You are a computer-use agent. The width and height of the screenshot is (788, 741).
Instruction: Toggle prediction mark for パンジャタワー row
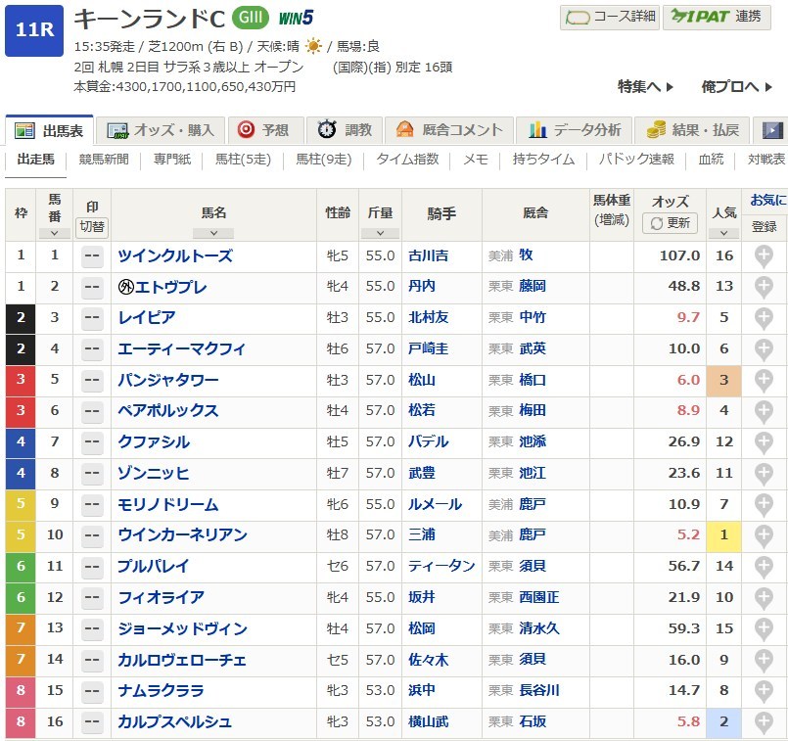click(x=92, y=381)
